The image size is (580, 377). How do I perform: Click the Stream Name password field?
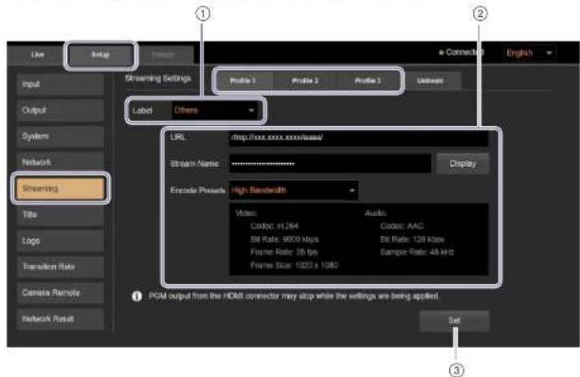tap(331, 163)
